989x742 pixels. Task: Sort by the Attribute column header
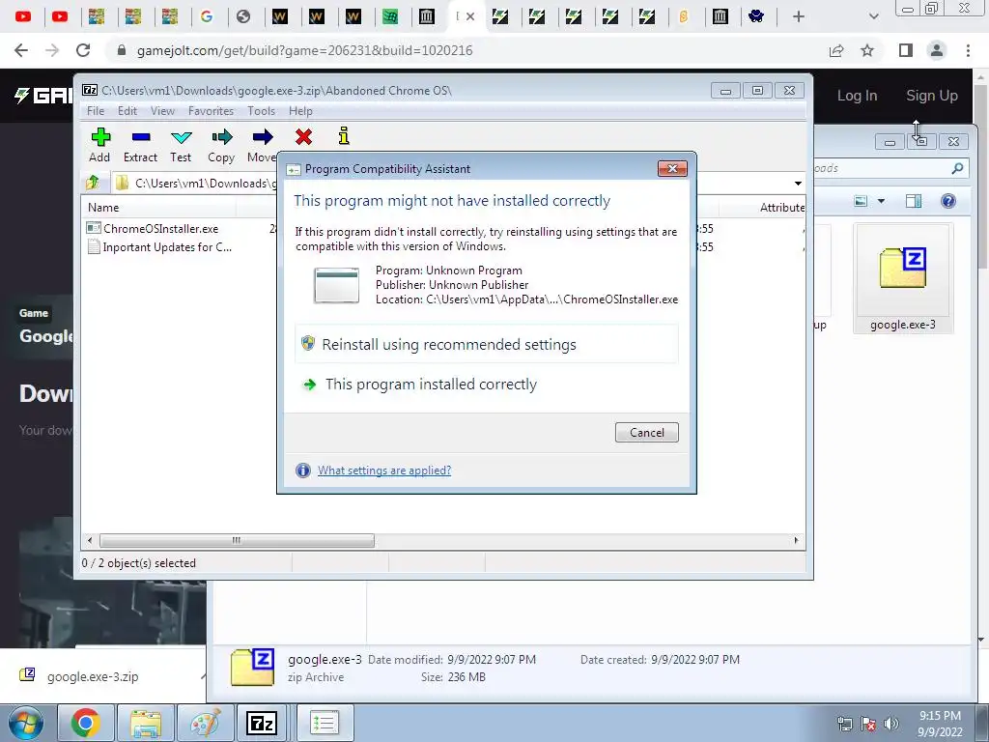[782, 208]
